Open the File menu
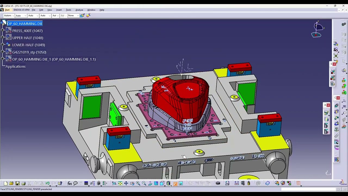This screenshot has width=348, height=196. click(x=33, y=10)
